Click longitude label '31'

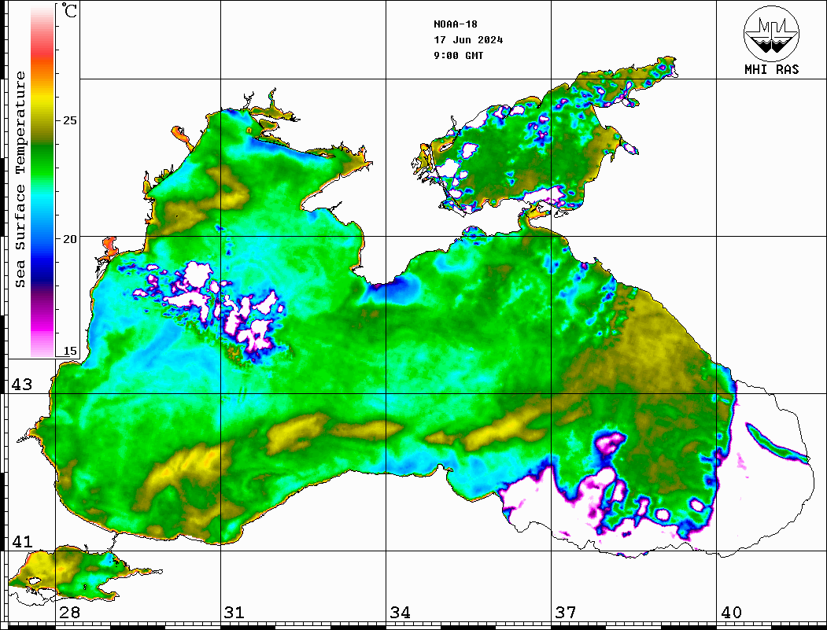pos(234,613)
